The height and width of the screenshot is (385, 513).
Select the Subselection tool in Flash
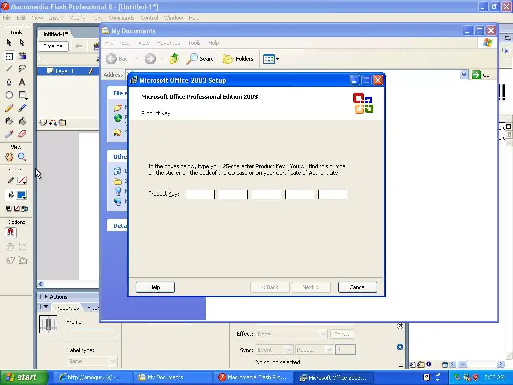(x=22, y=43)
